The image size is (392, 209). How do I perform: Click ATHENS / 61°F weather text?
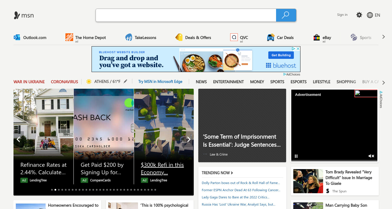click(x=107, y=82)
